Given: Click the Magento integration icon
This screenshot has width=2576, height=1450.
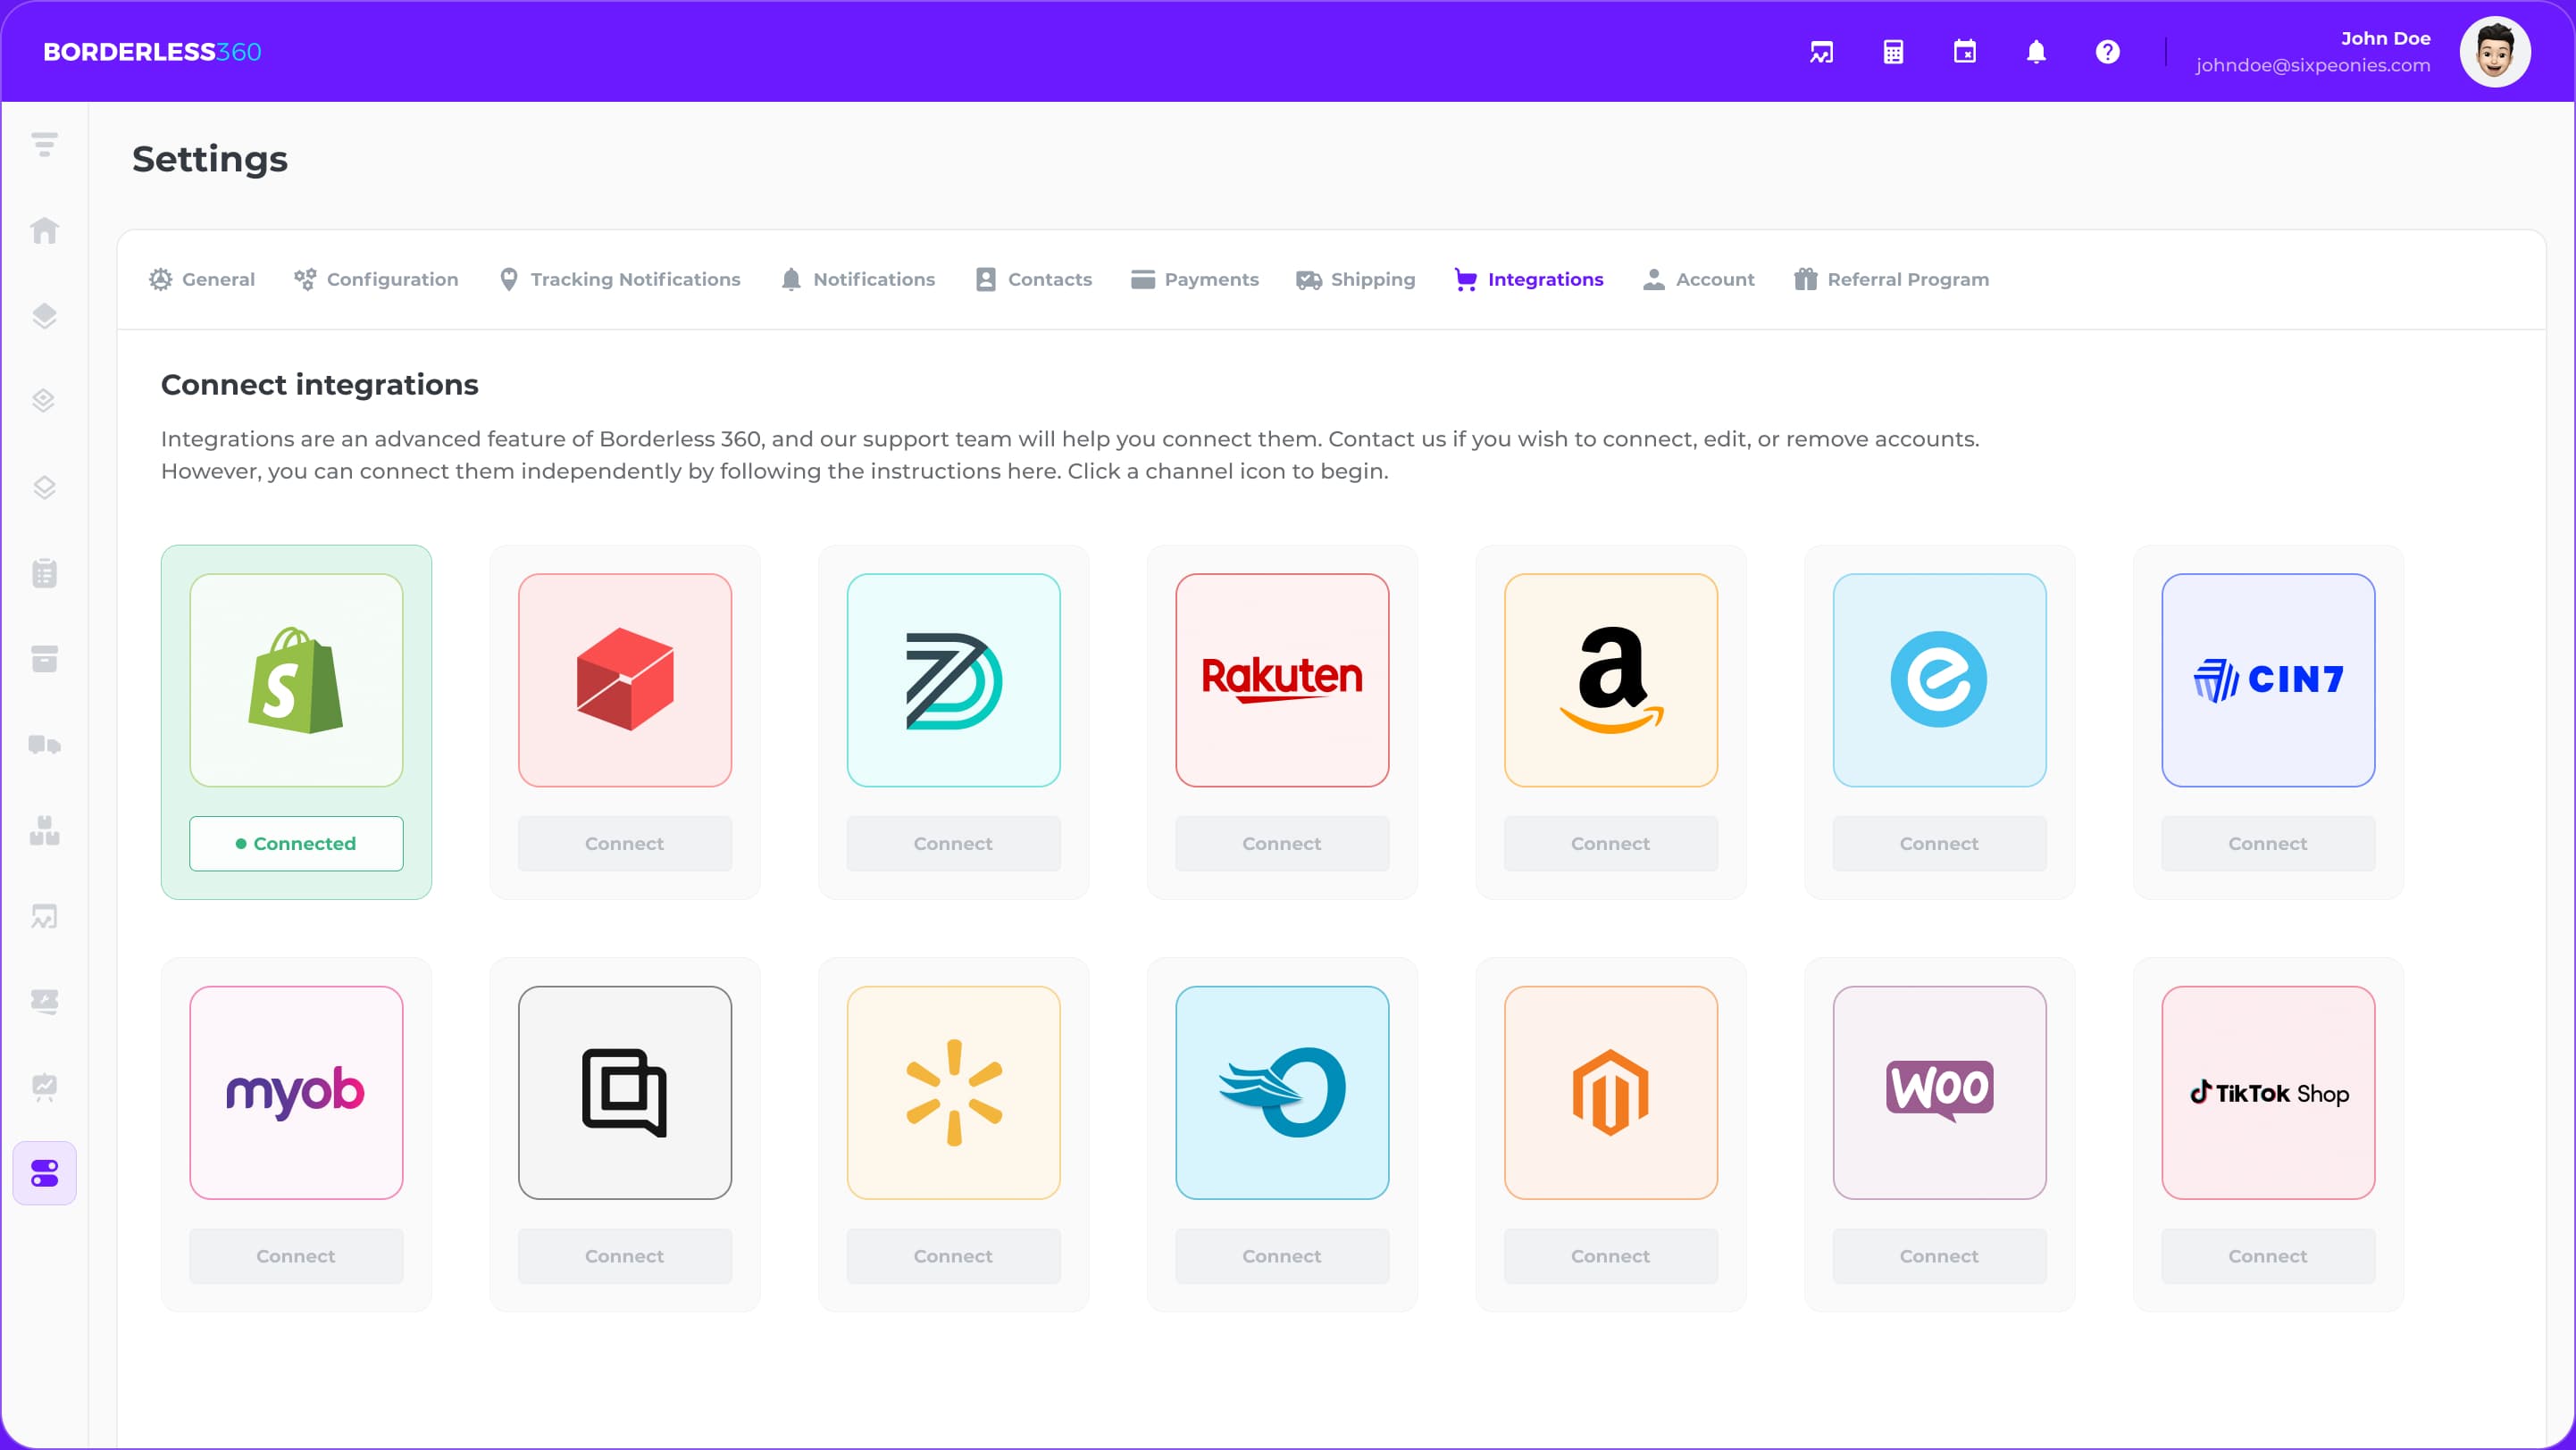Looking at the screenshot, I should pyautogui.click(x=1610, y=1093).
